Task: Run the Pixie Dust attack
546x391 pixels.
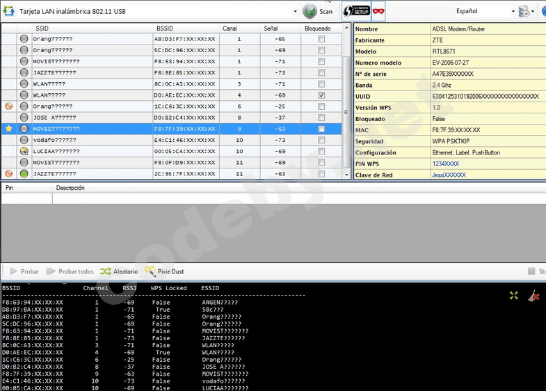Action: (164, 271)
